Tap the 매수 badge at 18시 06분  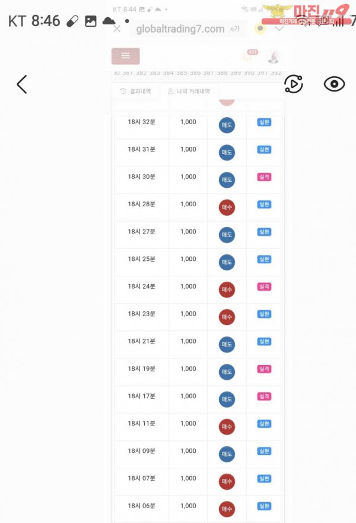[227, 509]
